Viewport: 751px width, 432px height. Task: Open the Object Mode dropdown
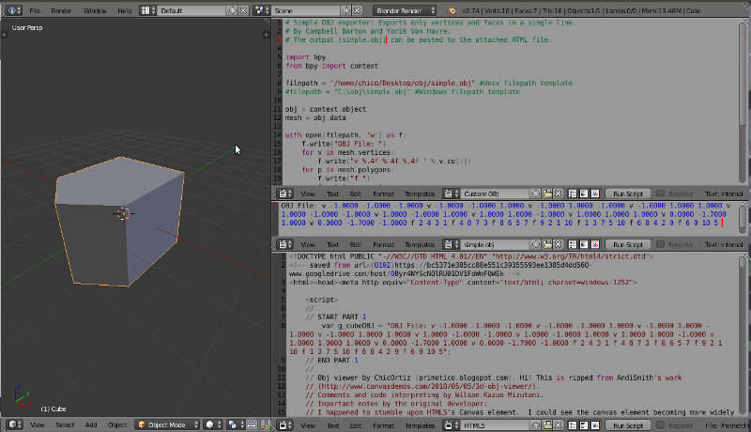click(x=167, y=424)
